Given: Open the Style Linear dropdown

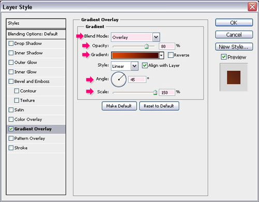Looking at the screenshot, I should point(135,66).
